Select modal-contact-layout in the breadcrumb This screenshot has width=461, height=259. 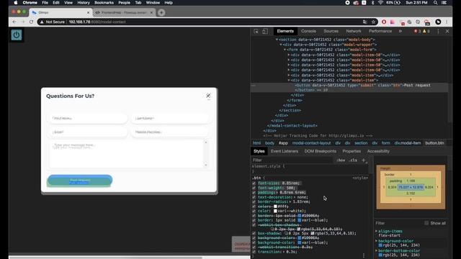pos(311,143)
